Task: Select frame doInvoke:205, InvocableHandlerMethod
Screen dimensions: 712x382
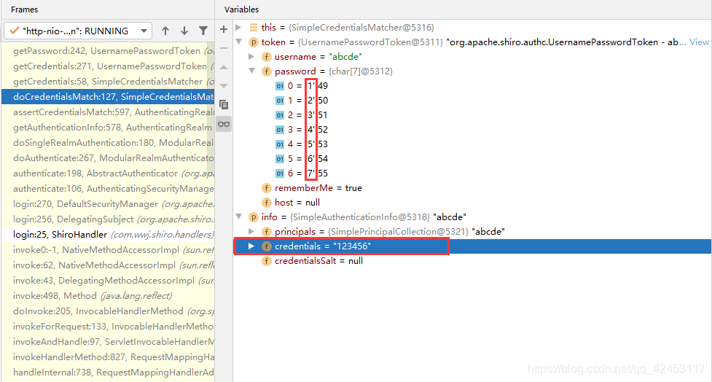Action: (x=108, y=311)
